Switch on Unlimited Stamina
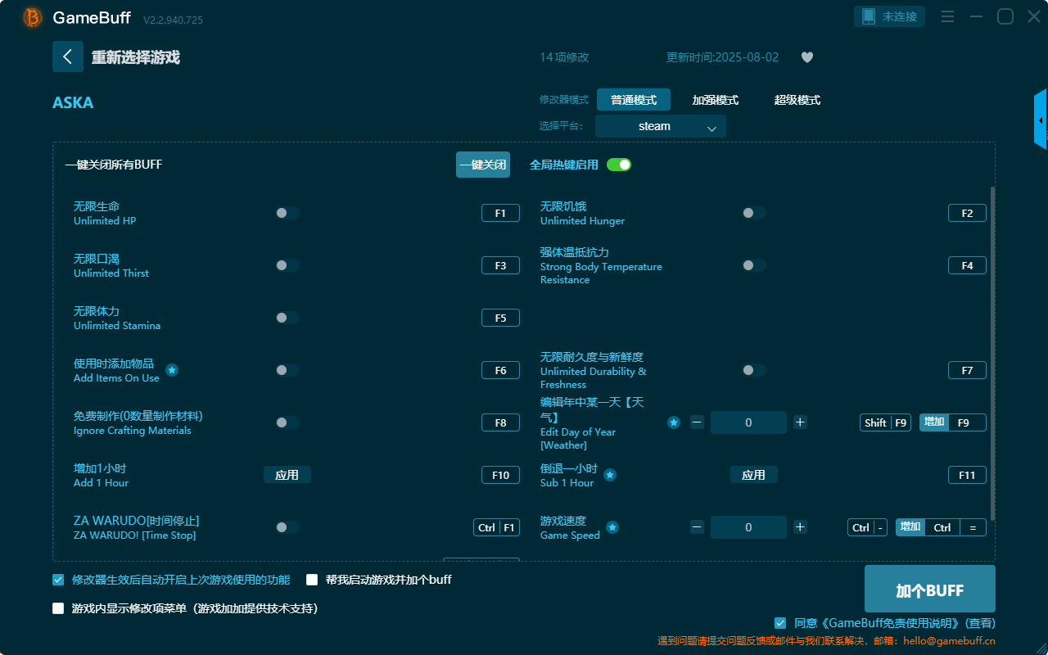 click(x=287, y=318)
